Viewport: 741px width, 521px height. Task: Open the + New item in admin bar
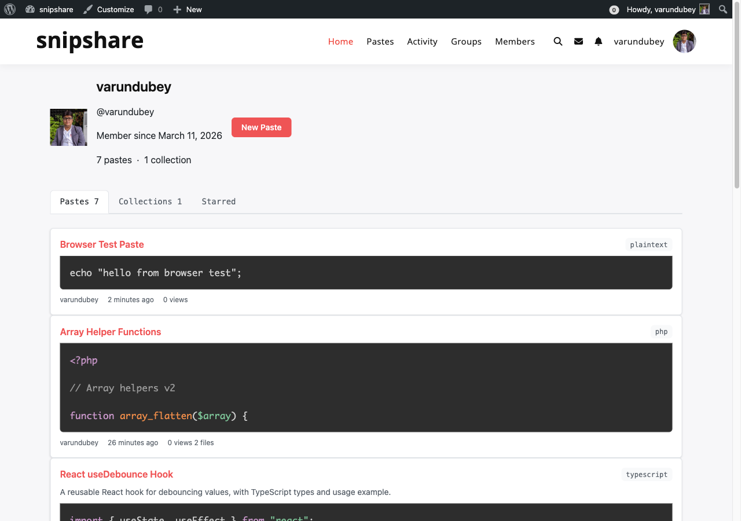pos(186,9)
